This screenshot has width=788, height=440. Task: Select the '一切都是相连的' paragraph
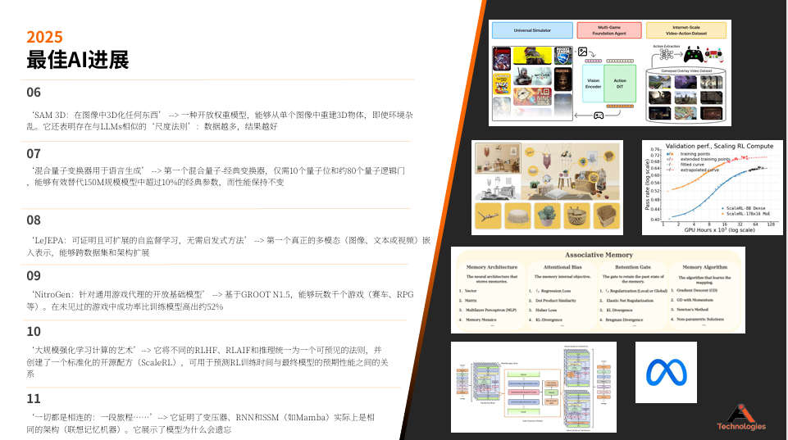(201, 424)
